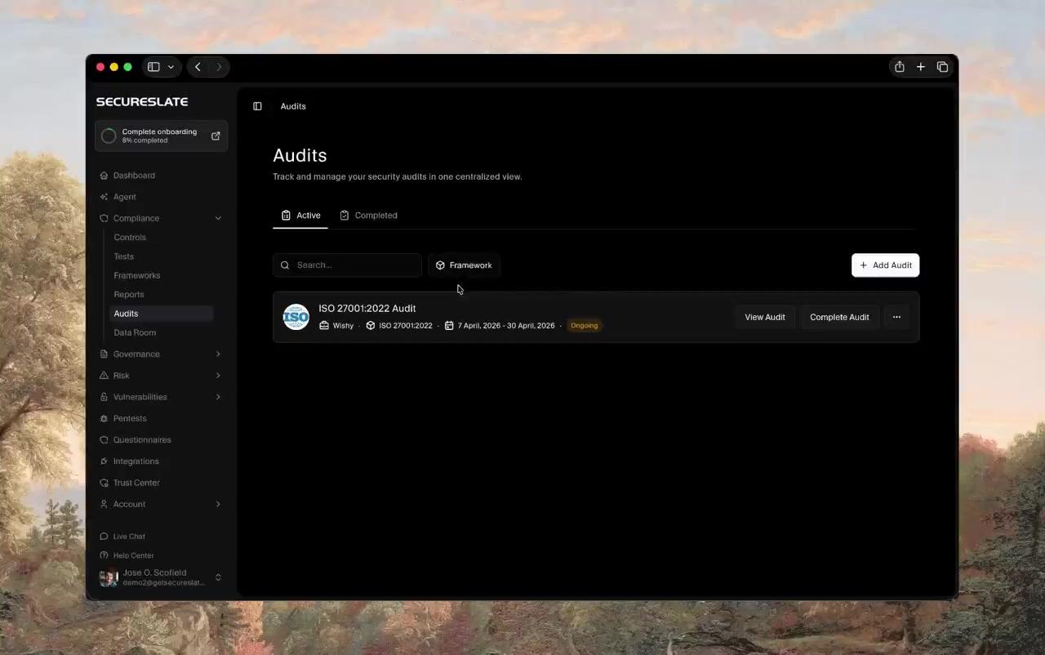The image size is (1045, 655).
Task: Switch to the Completed tab
Action: click(368, 216)
